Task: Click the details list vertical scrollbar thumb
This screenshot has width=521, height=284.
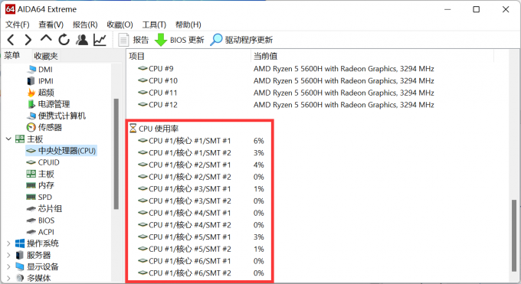Action: tap(514, 236)
